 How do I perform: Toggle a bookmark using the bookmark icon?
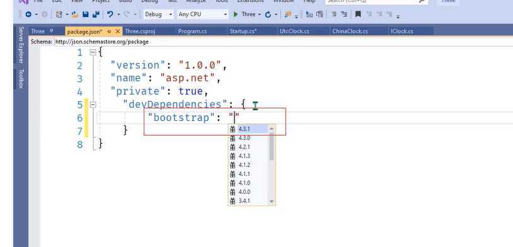(x=358, y=14)
